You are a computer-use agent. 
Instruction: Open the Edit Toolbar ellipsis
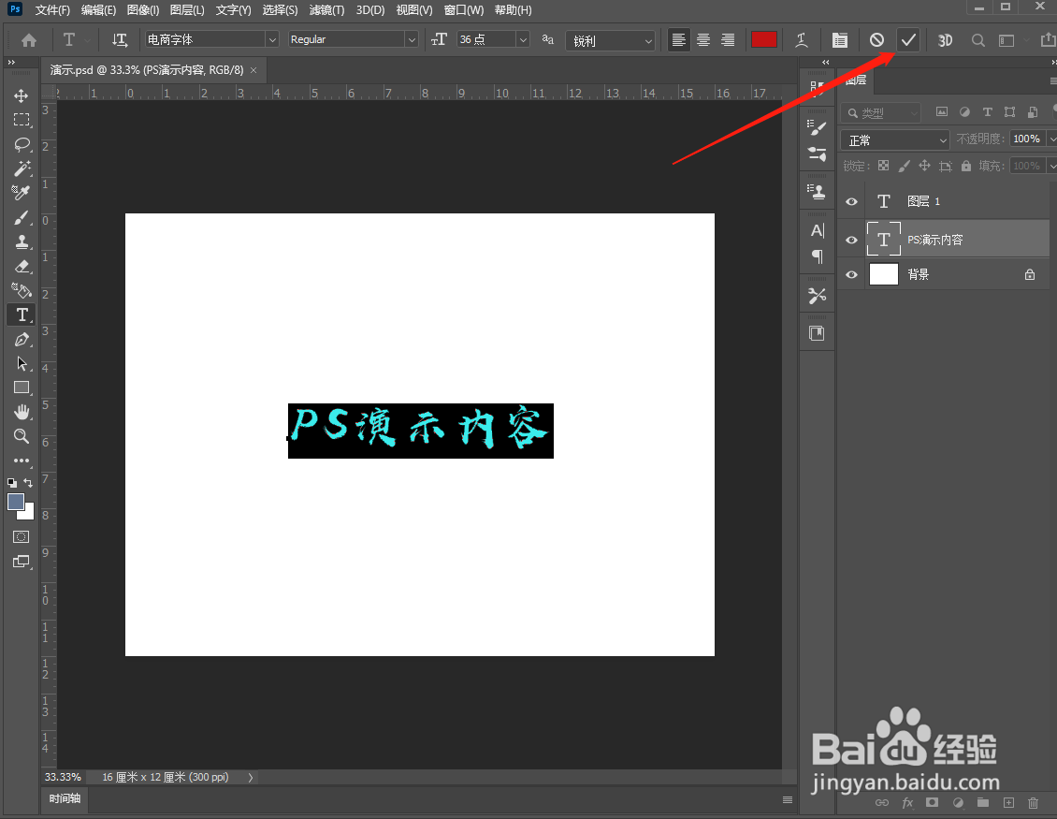[21, 461]
